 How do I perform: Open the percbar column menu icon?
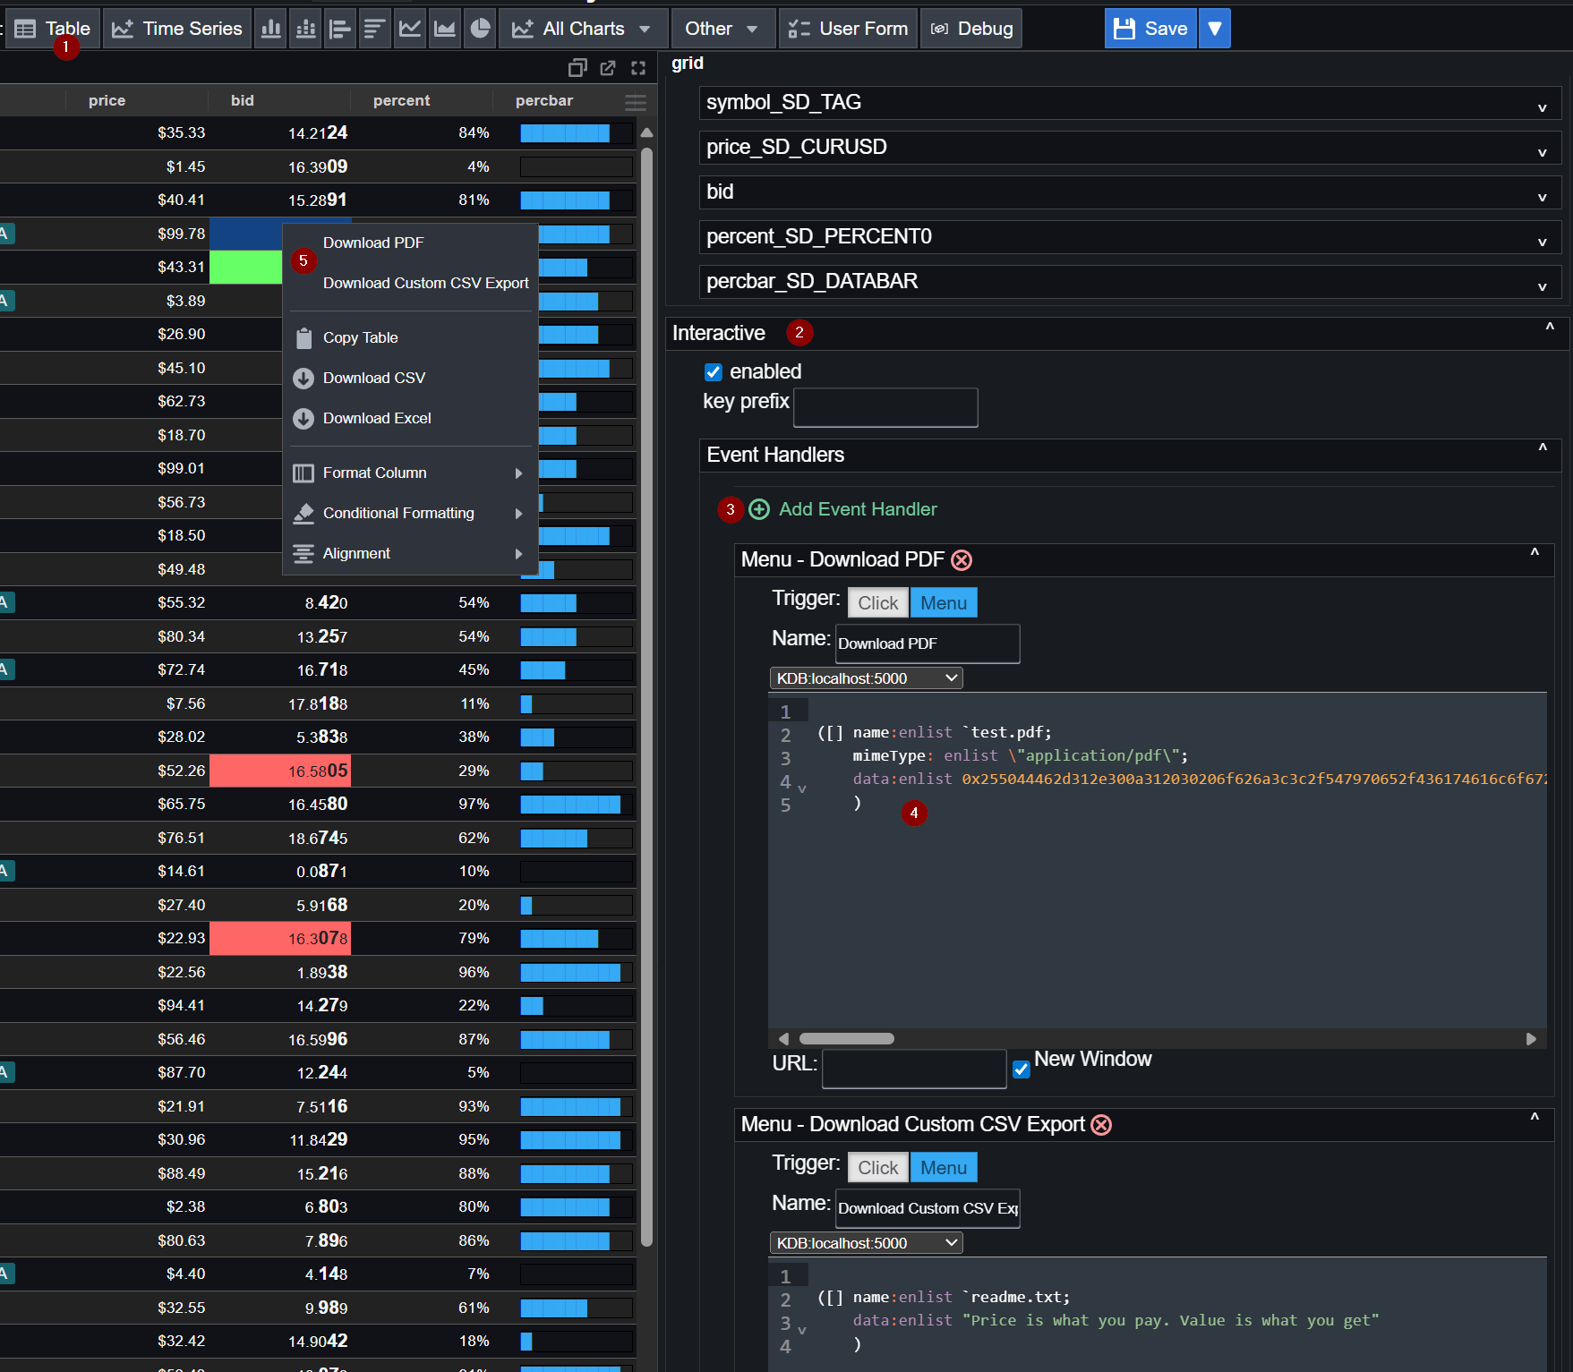click(x=636, y=102)
